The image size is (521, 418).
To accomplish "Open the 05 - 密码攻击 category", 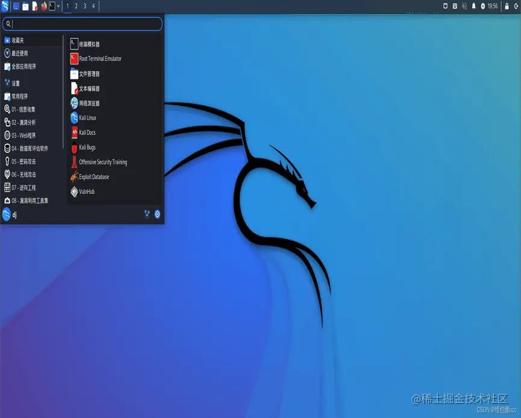I will click(x=33, y=161).
